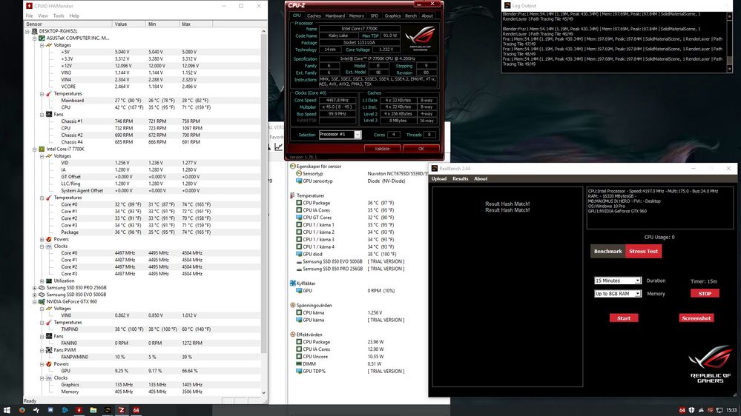Switch to SPD tab in CPU-Z
Image resolution: width=741 pixels, height=416 pixels.
375,16
